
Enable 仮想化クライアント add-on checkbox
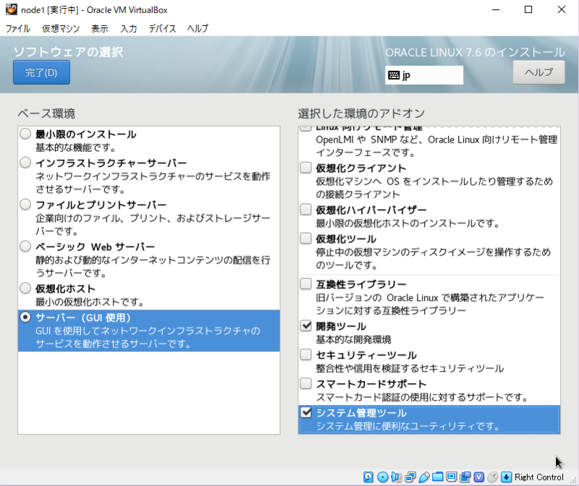[305, 168]
